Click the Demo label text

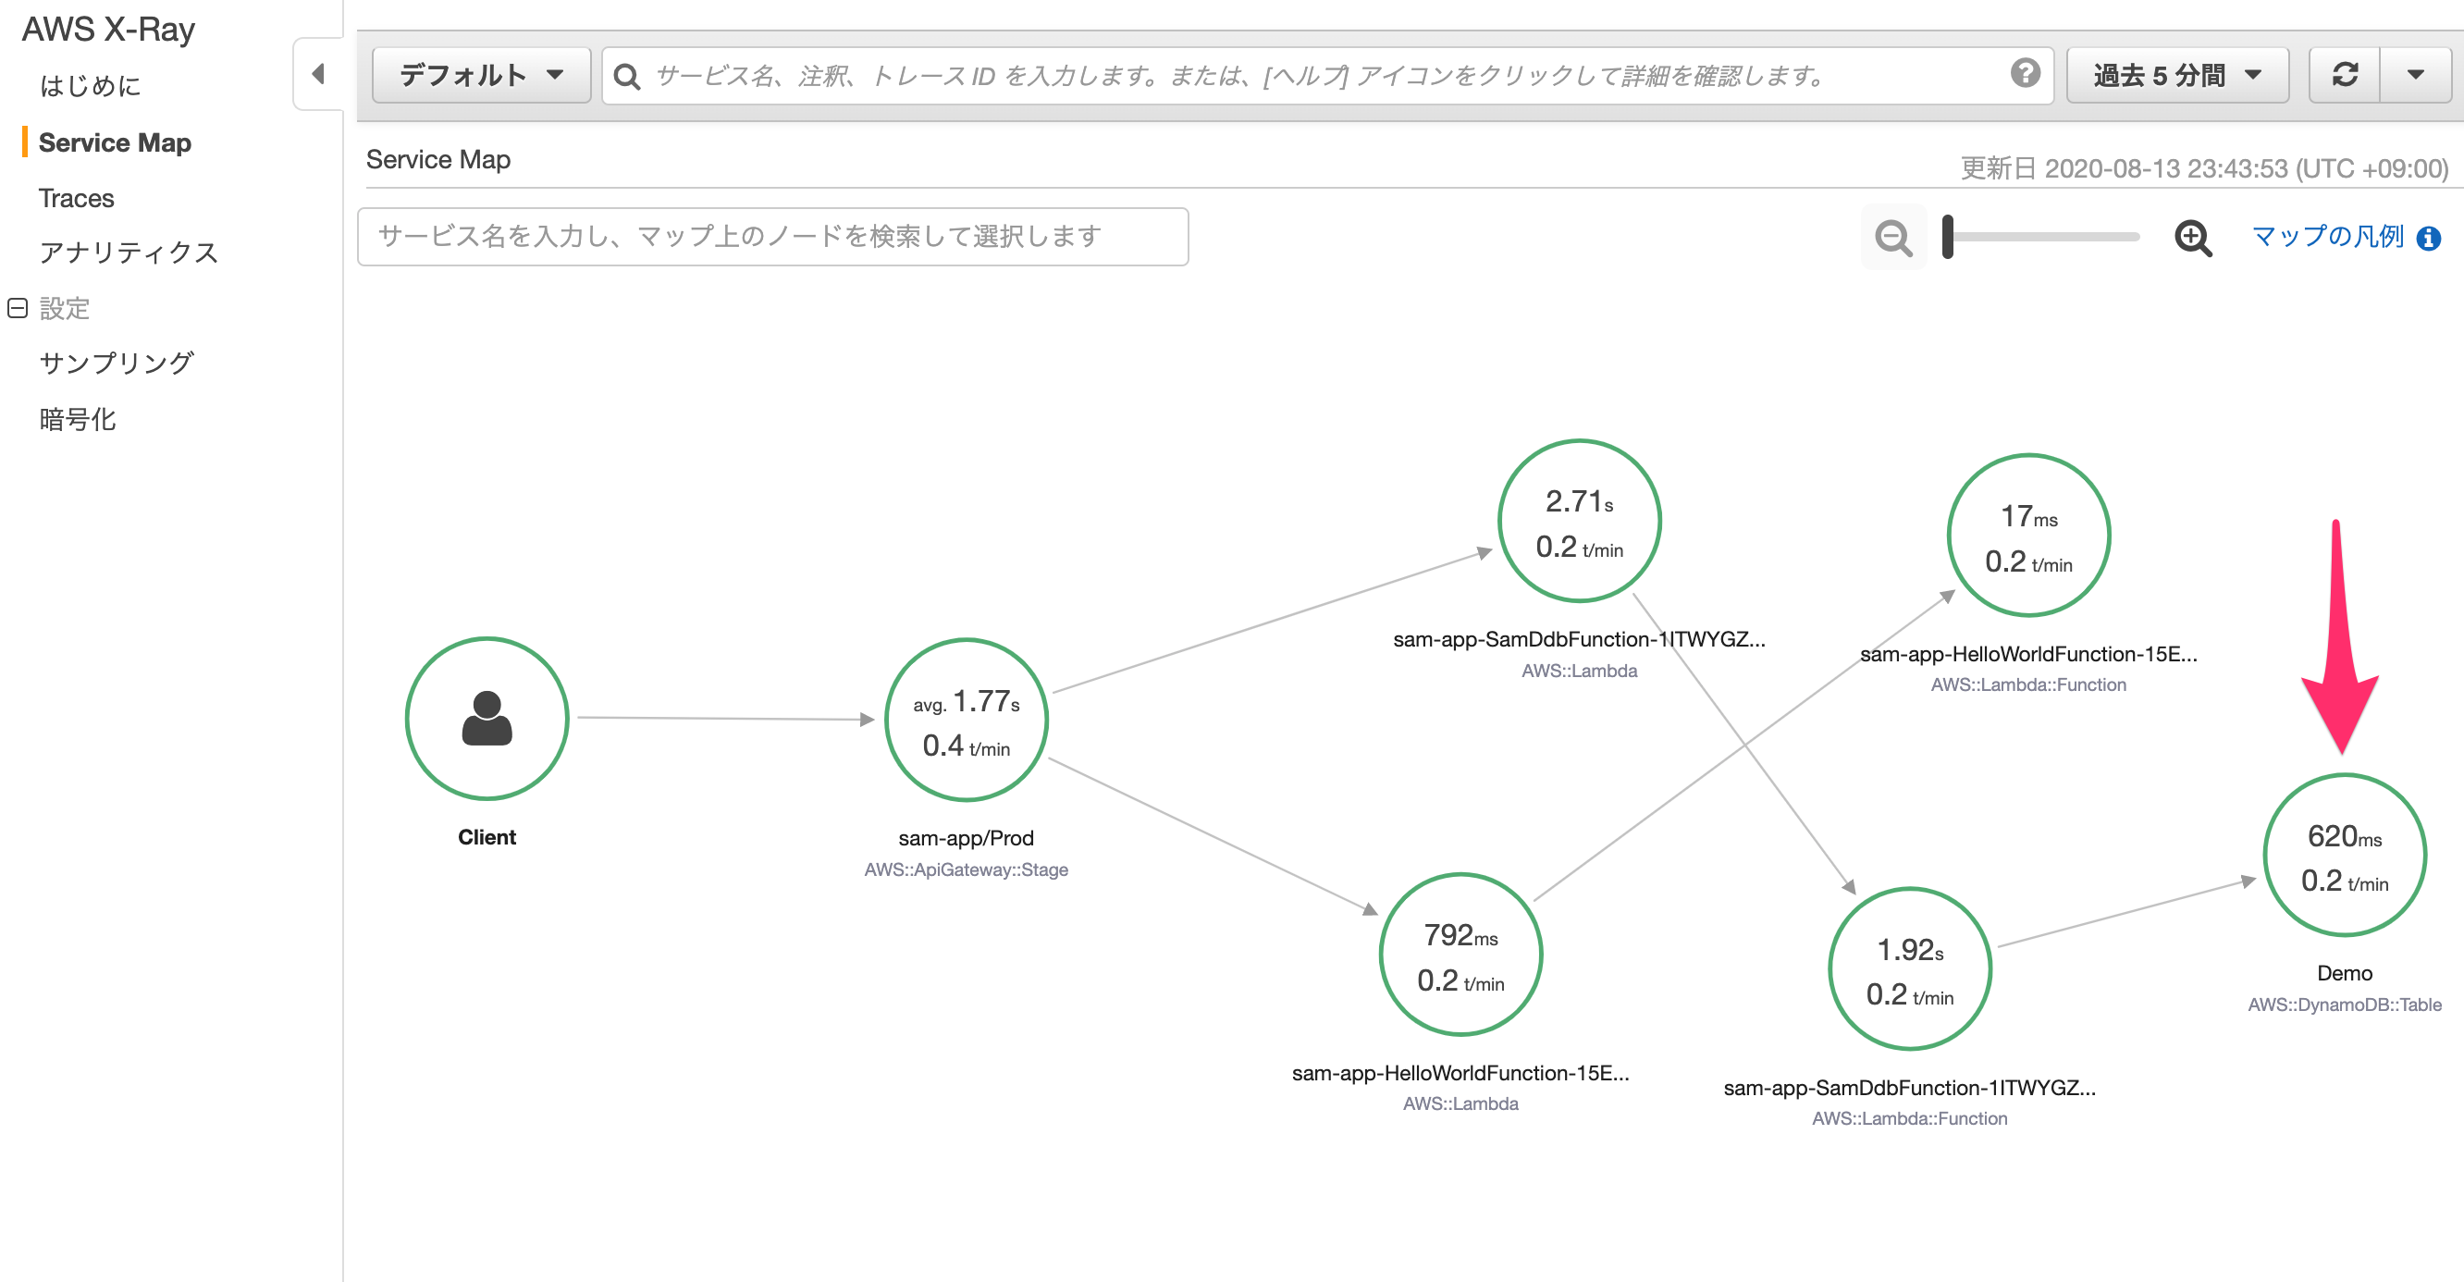point(2345,973)
